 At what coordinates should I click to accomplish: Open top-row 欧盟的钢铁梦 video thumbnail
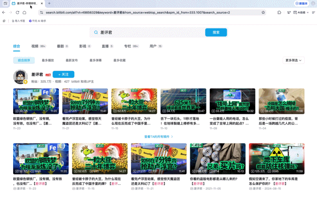pyautogui.click(x=36, y=101)
